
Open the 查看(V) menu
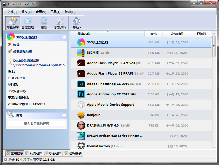(41, 12)
